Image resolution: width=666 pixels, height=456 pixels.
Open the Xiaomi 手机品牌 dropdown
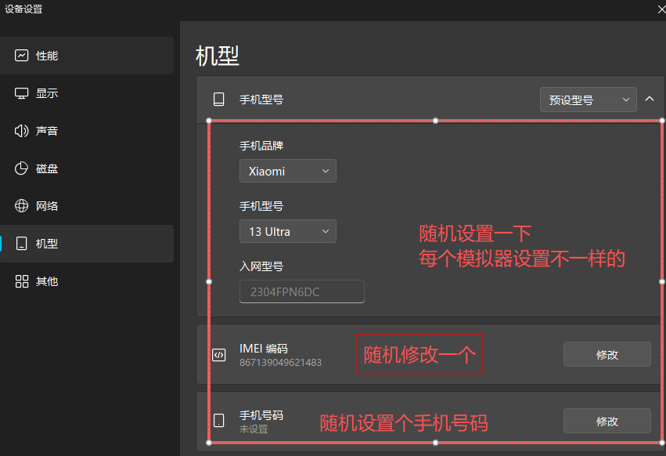[287, 171]
